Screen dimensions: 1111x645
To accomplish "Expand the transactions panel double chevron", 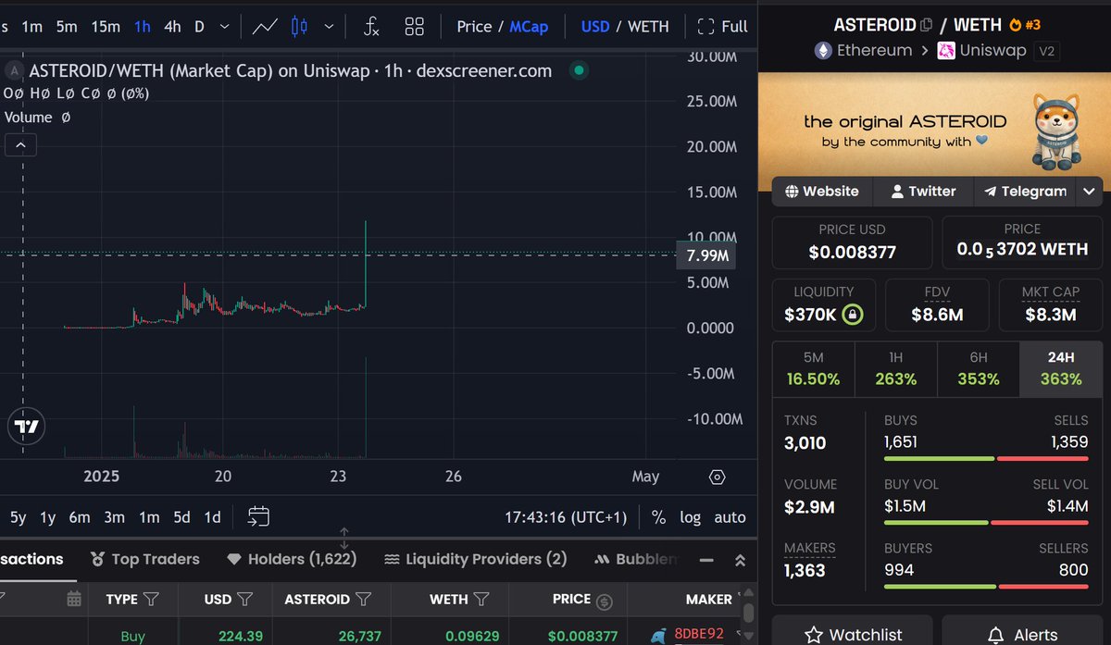I will pyautogui.click(x=740, y=560).
